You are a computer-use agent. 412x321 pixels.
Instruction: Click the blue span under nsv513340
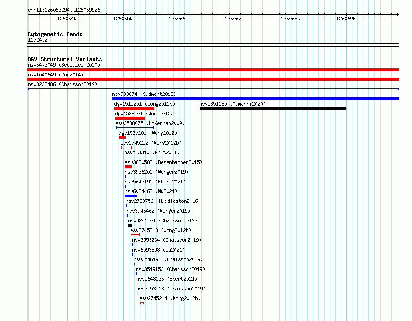[x=144, y=157]
